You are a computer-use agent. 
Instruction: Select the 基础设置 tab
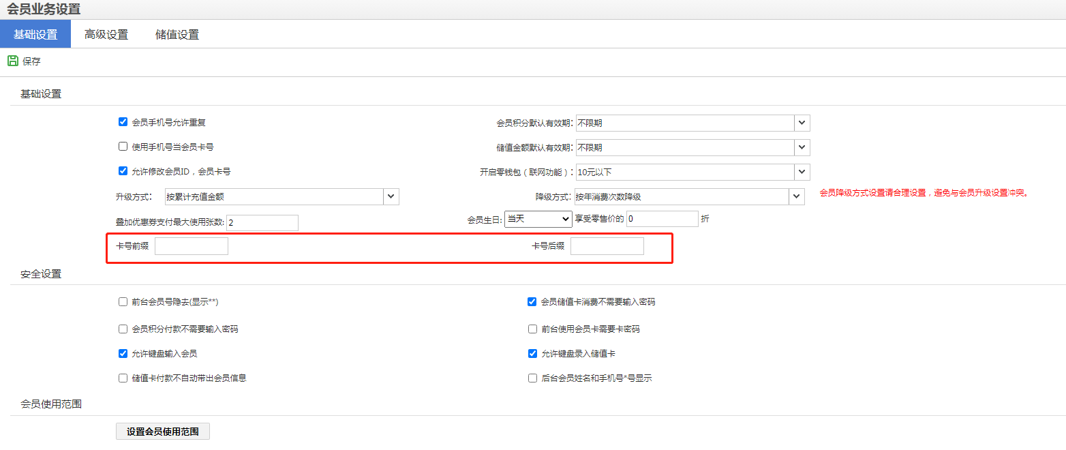tap(35, 34)
